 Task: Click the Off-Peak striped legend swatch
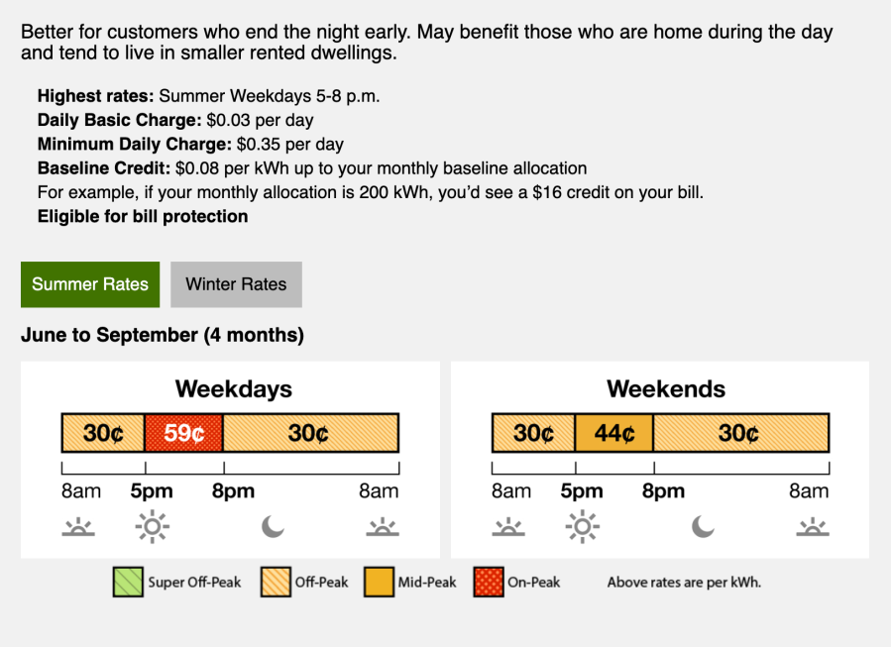click(x=276, y=582)
